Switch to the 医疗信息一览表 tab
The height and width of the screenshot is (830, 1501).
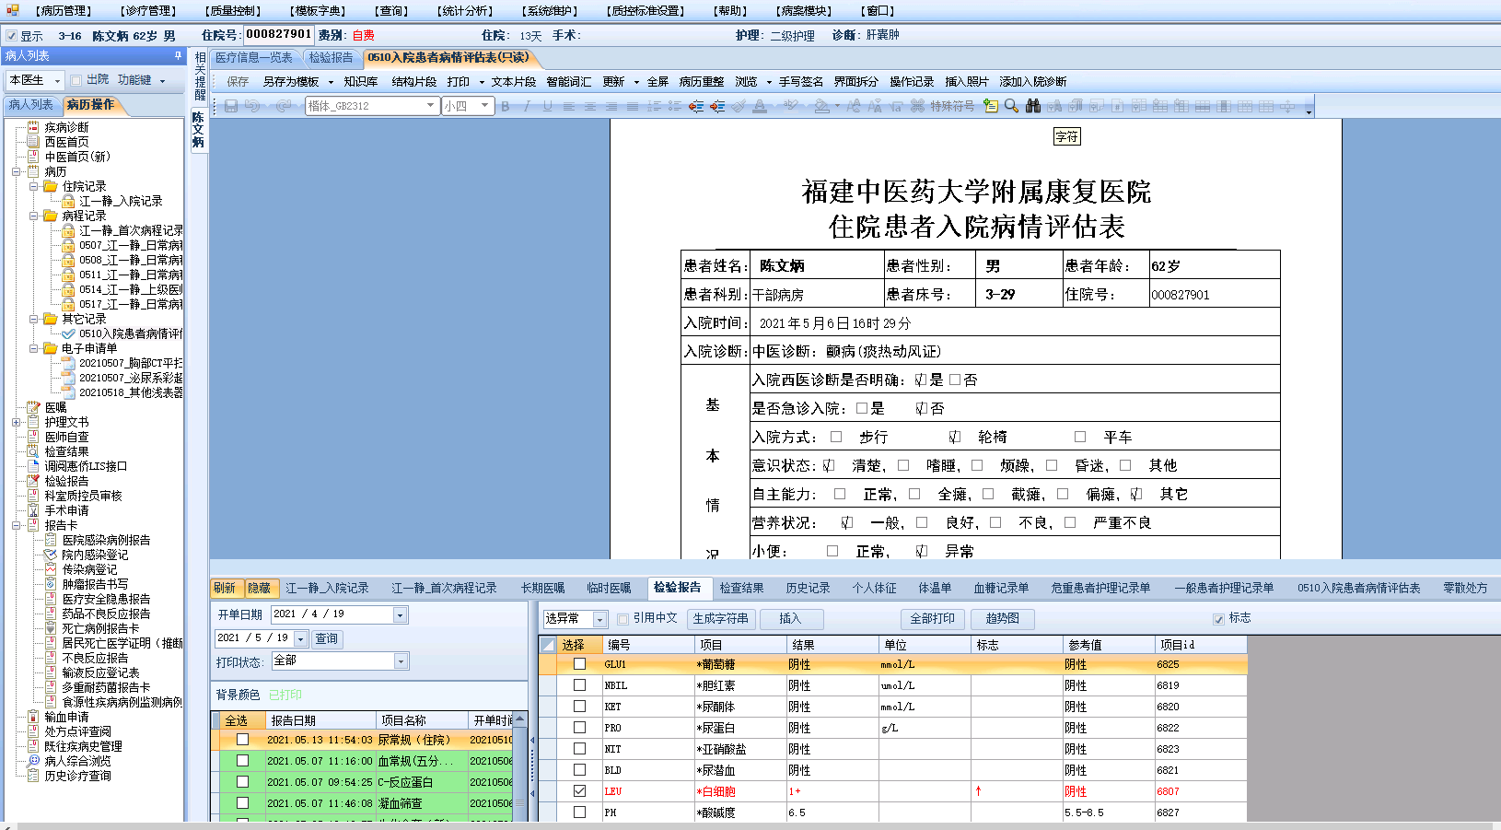(x=254, y=57)
